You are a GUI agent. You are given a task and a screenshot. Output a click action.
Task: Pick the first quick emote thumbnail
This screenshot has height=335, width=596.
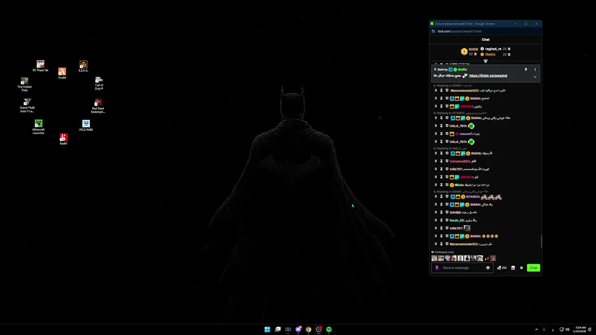tap(434, 258)
